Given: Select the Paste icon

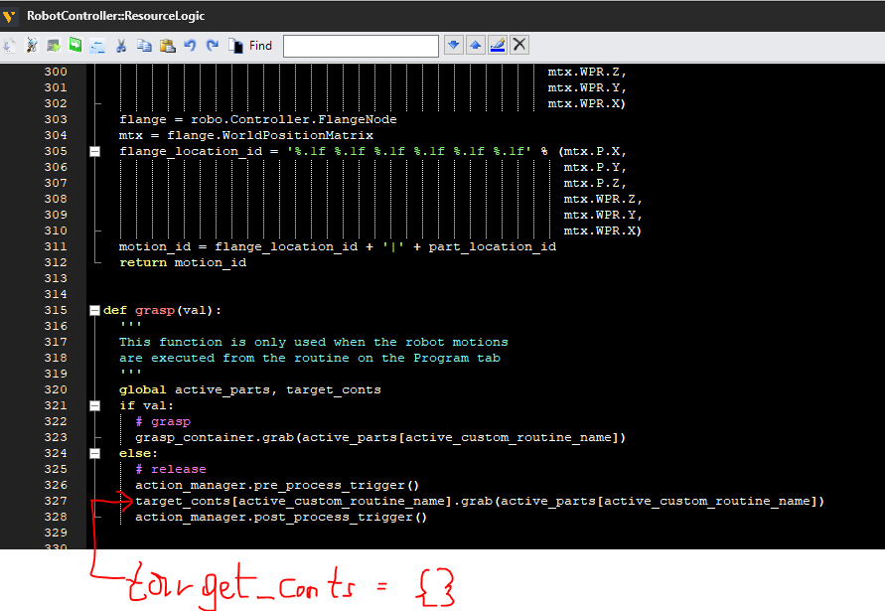Looking at the screenshot, I should pyautogui.click(x=166, y=45).
